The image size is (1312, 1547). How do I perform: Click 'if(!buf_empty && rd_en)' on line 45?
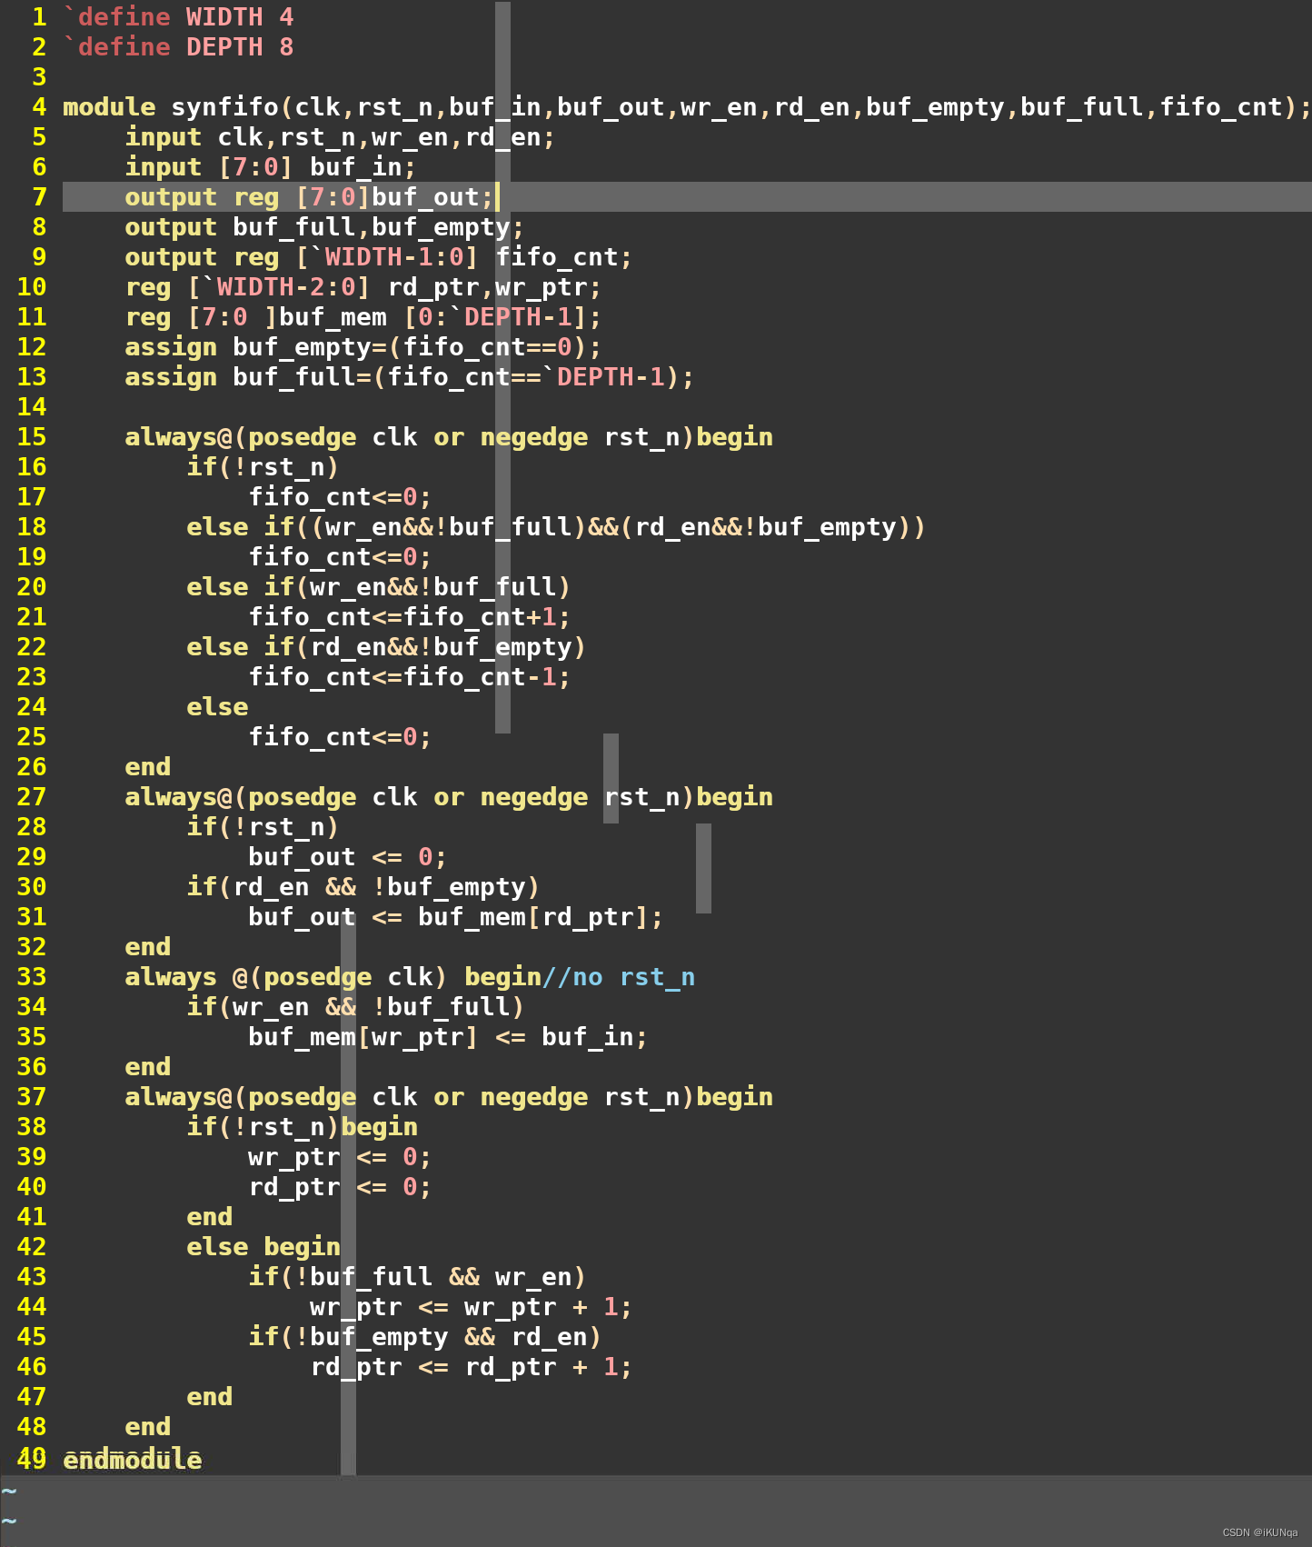[x=424, y=1337]
